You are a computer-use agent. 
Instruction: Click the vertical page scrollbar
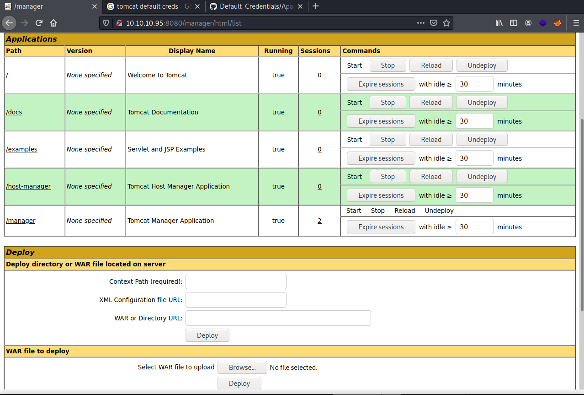581,215
